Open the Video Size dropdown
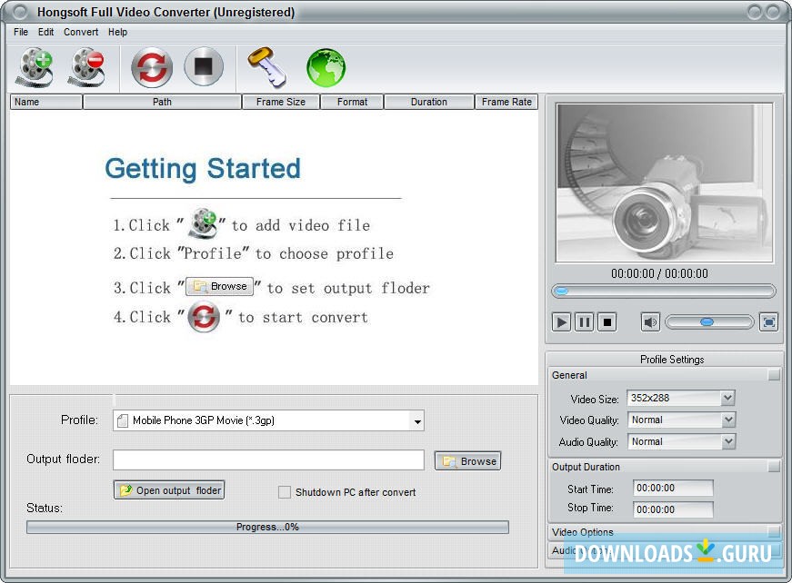Screen dimensions: 792x583 [727, 398]
